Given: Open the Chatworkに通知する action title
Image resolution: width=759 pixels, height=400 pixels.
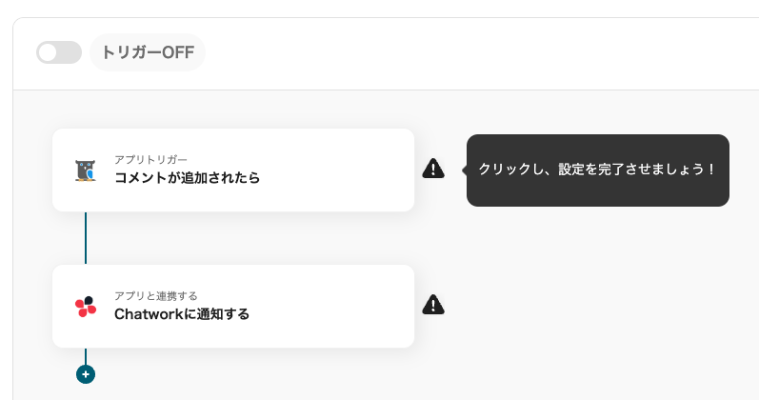Looking at the screenshot, I should point(182,314).
